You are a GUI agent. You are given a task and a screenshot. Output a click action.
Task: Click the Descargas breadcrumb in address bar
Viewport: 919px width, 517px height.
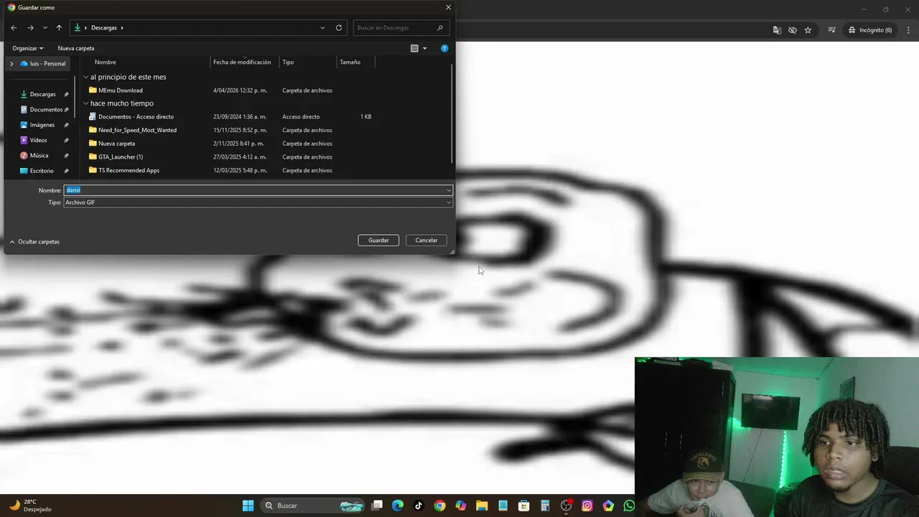pos(104,28)
